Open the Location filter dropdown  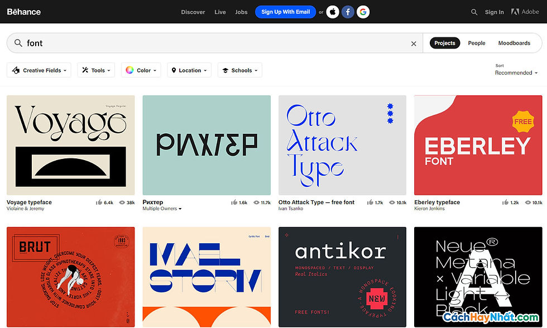pos(189,70)
